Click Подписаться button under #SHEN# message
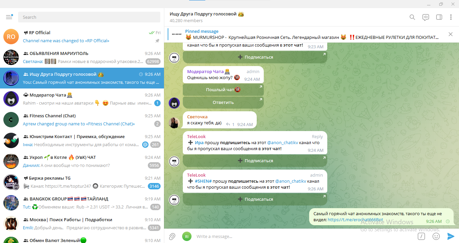 point(255,199)
